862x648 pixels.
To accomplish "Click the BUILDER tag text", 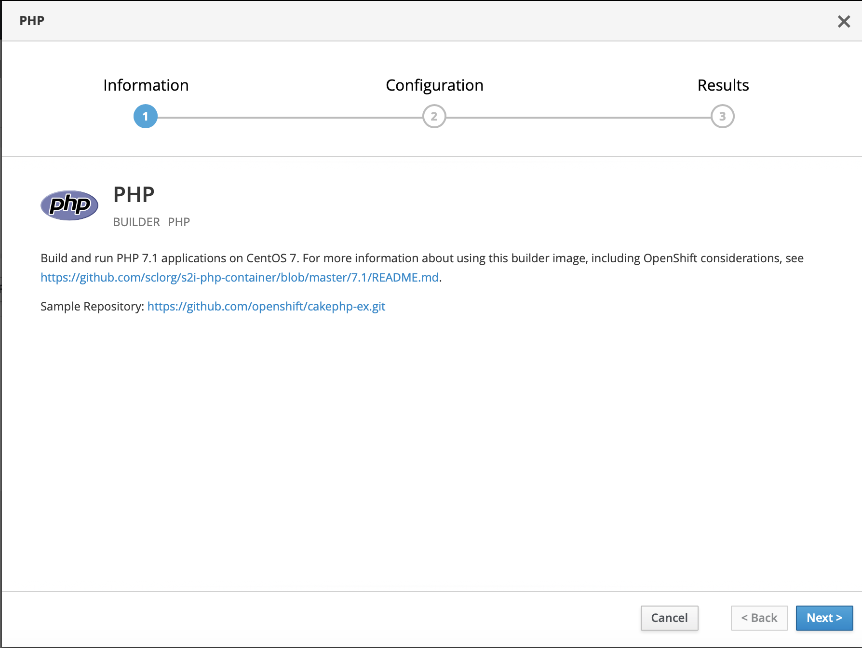I will pyautogui.click(x=136, y=222).
